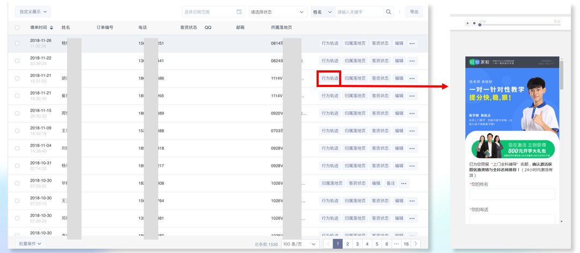The image size is (580, 253).
Task: Go to page 3 in pagination
Action: pos(357,244)
